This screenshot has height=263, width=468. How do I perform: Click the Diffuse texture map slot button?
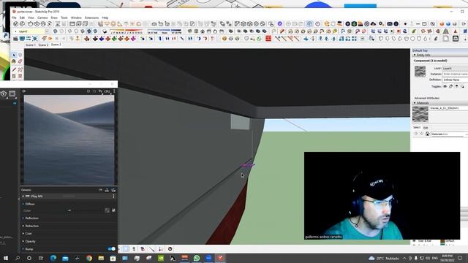coord(107,210)
